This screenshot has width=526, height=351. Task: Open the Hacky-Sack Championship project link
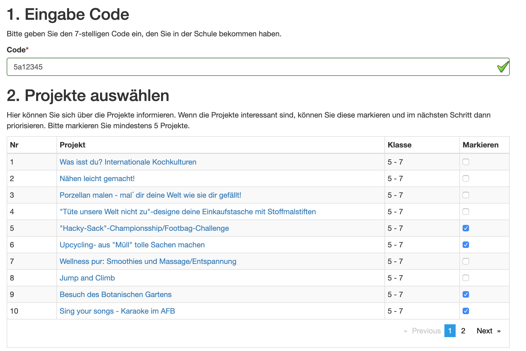(144, 228)
